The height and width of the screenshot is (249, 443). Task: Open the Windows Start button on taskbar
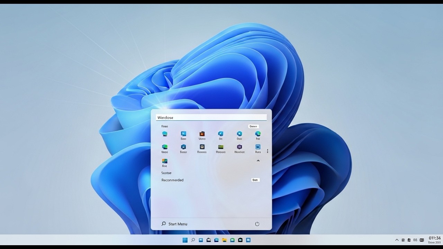coord(185,240)
